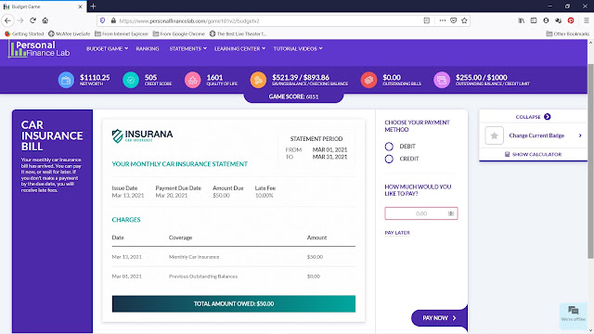This screenshot has width=594, height=334.
Task: Click the Credit Score check icon
Action: pyautogui.click(x=131, y=81)
